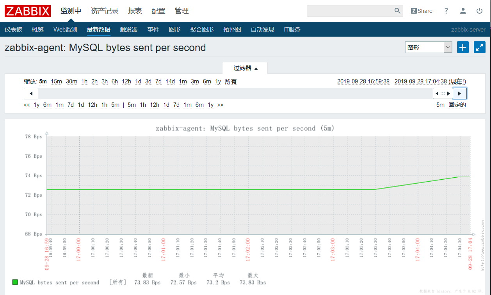491x295 pixels.
Task: Set zoom to 所有 (all)
Action: coord(231,81)
